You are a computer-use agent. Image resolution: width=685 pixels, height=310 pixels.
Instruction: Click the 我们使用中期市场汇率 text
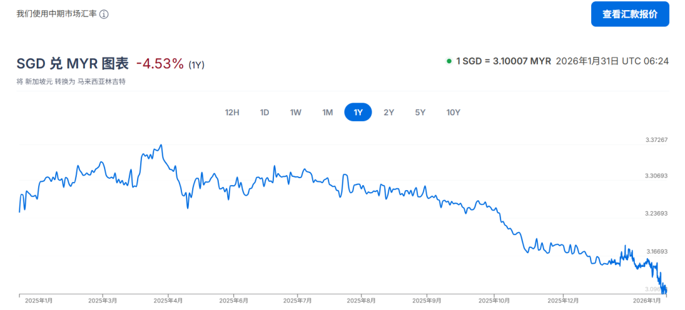56,14
